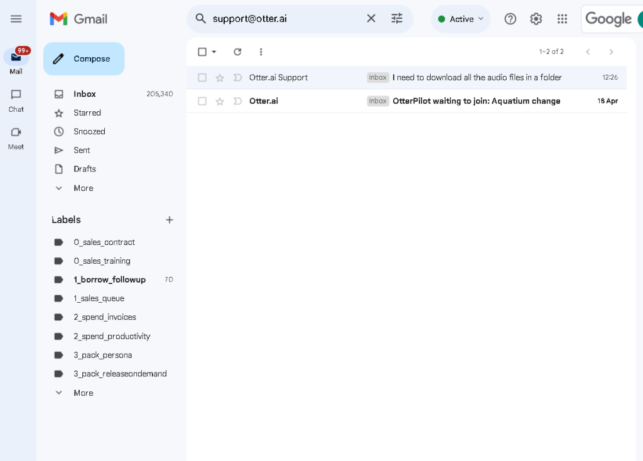Open Settings gear icon
Image resolution: width=643 pixels, height=461 pixels.
coord(536,19)
